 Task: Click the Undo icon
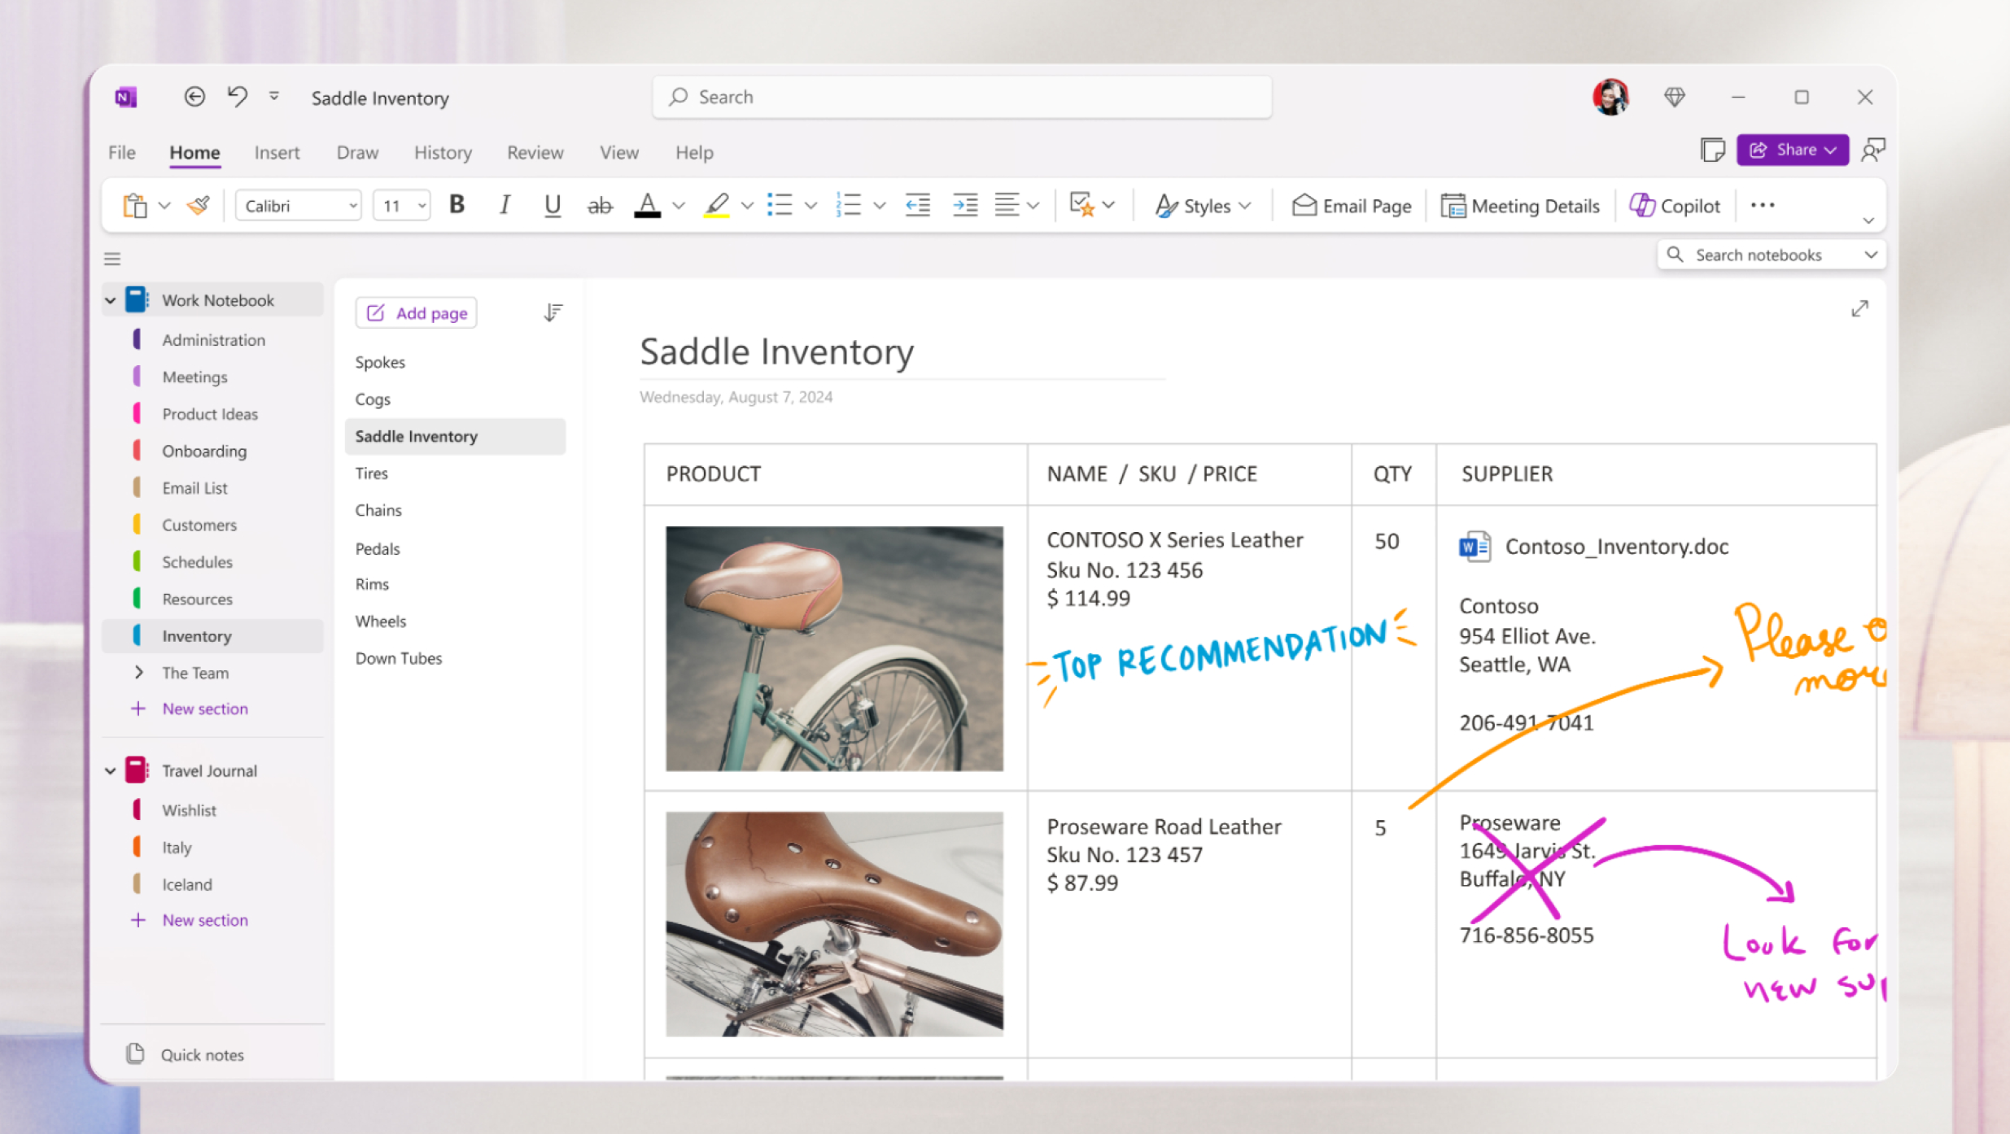(237, 98)
